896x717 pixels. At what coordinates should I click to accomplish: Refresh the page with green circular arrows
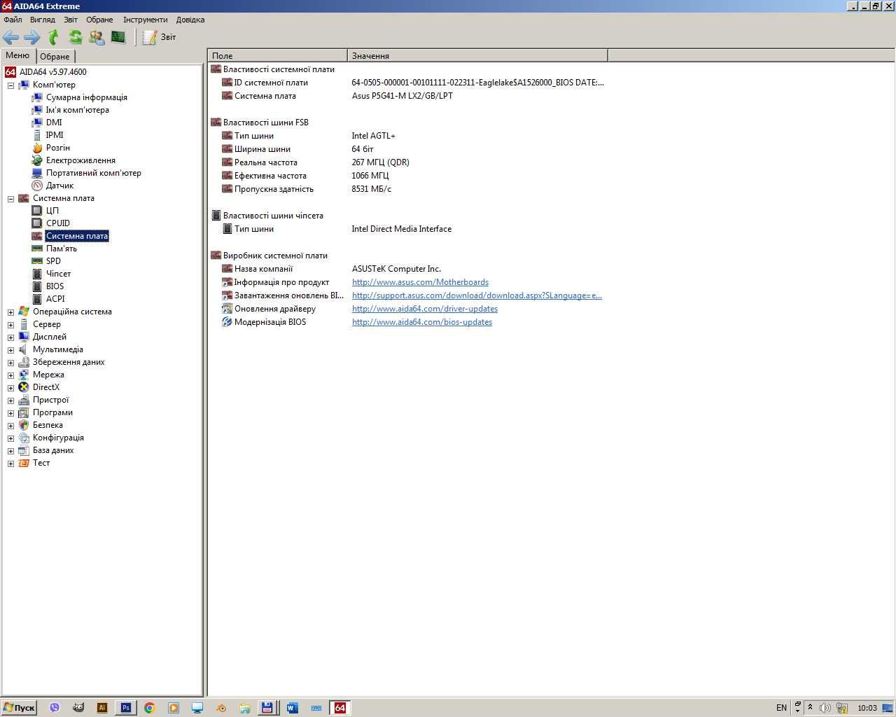[75, 37]
